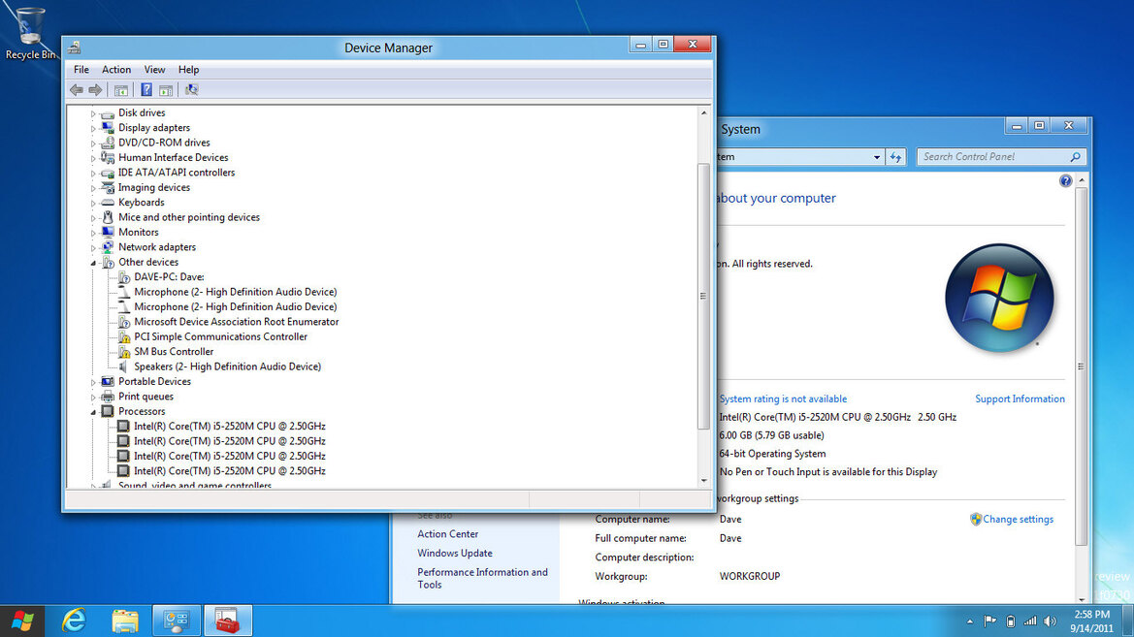Expand the Disk drives node

93,113
